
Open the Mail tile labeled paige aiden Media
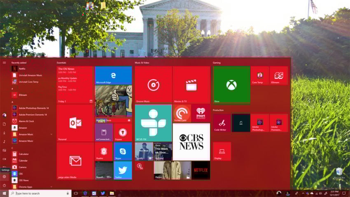[x=75, y=161]
